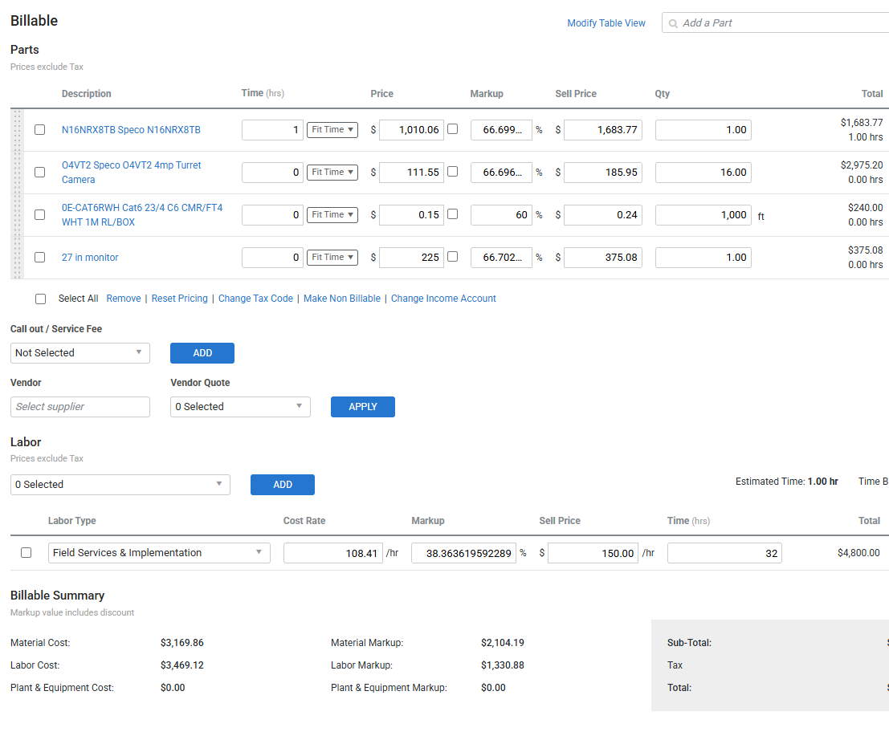Screen dimensions: 889x740
Task: Click the Select supplier vendor field
Action: click(x=80, y=407)
